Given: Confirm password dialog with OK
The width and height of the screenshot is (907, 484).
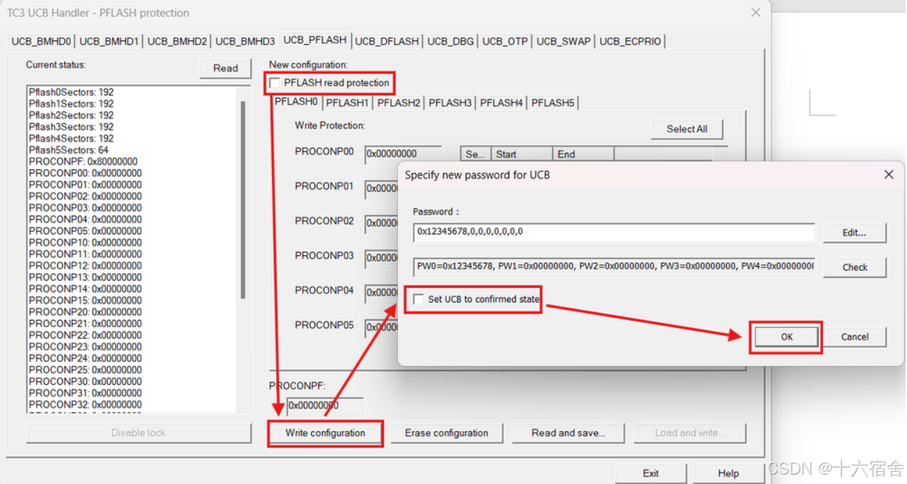Looking at the screenshot, I should 786,336.
